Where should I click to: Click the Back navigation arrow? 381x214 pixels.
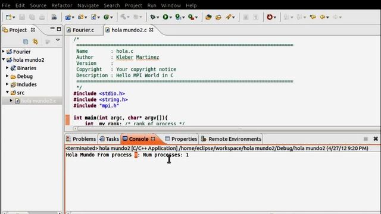323,17
